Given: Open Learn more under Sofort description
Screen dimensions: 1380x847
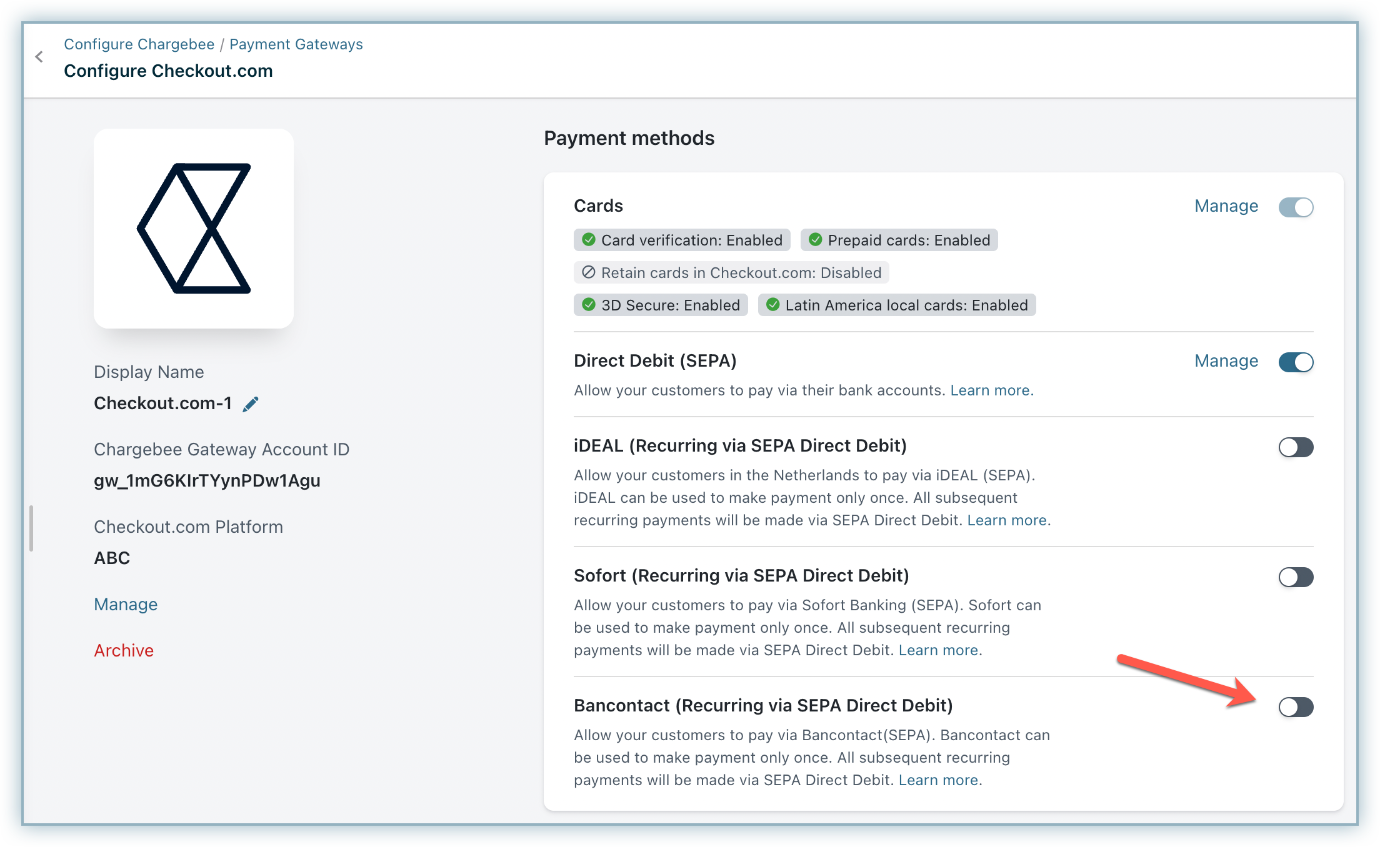Looking at the screenshot, I should pyautogui.click(x=940, y=650).
